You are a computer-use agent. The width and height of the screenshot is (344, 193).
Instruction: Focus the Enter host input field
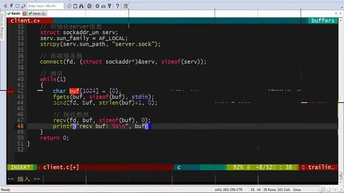pos(45,6)
